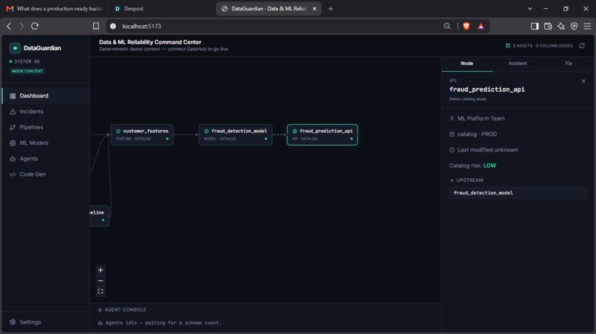Open Code Gen section

pos(46,174)
